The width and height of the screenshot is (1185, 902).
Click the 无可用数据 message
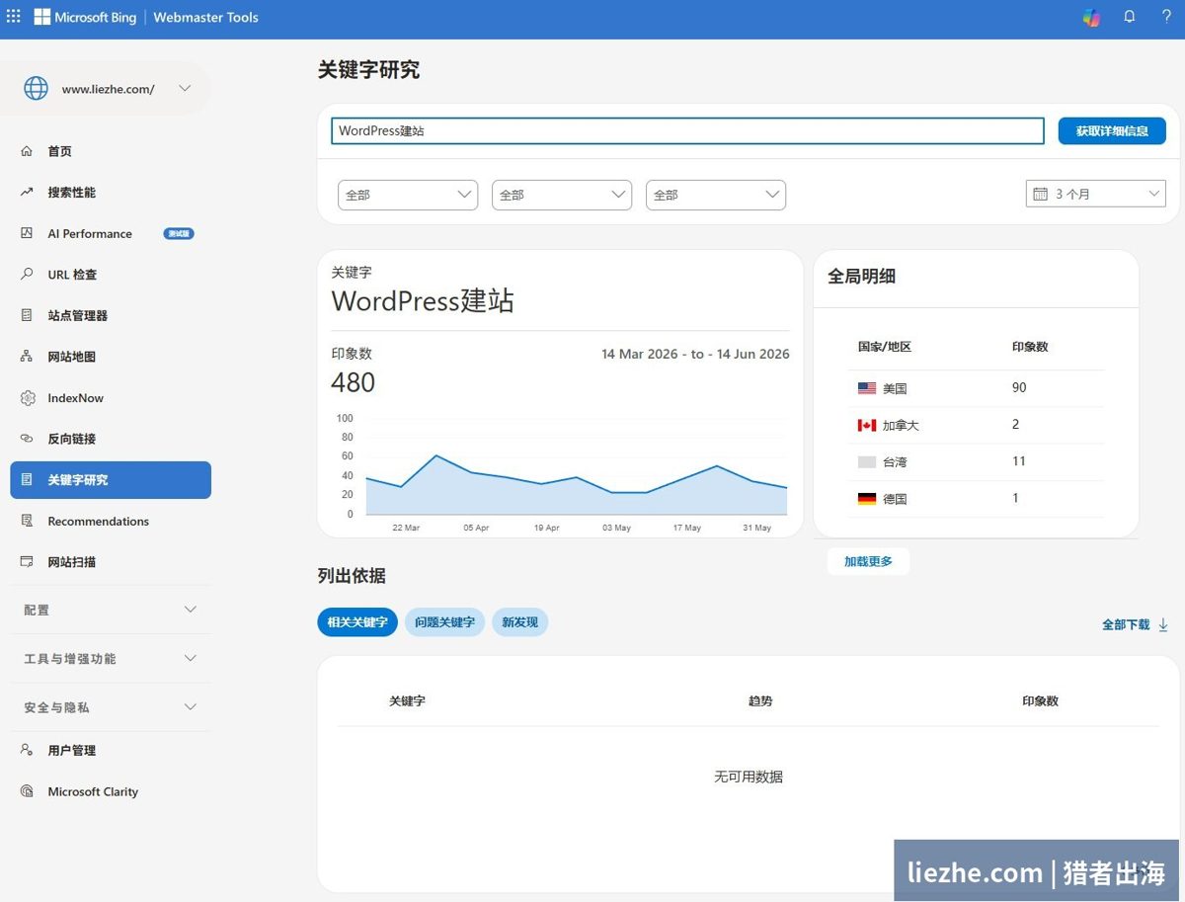click(x=749, y=777)
